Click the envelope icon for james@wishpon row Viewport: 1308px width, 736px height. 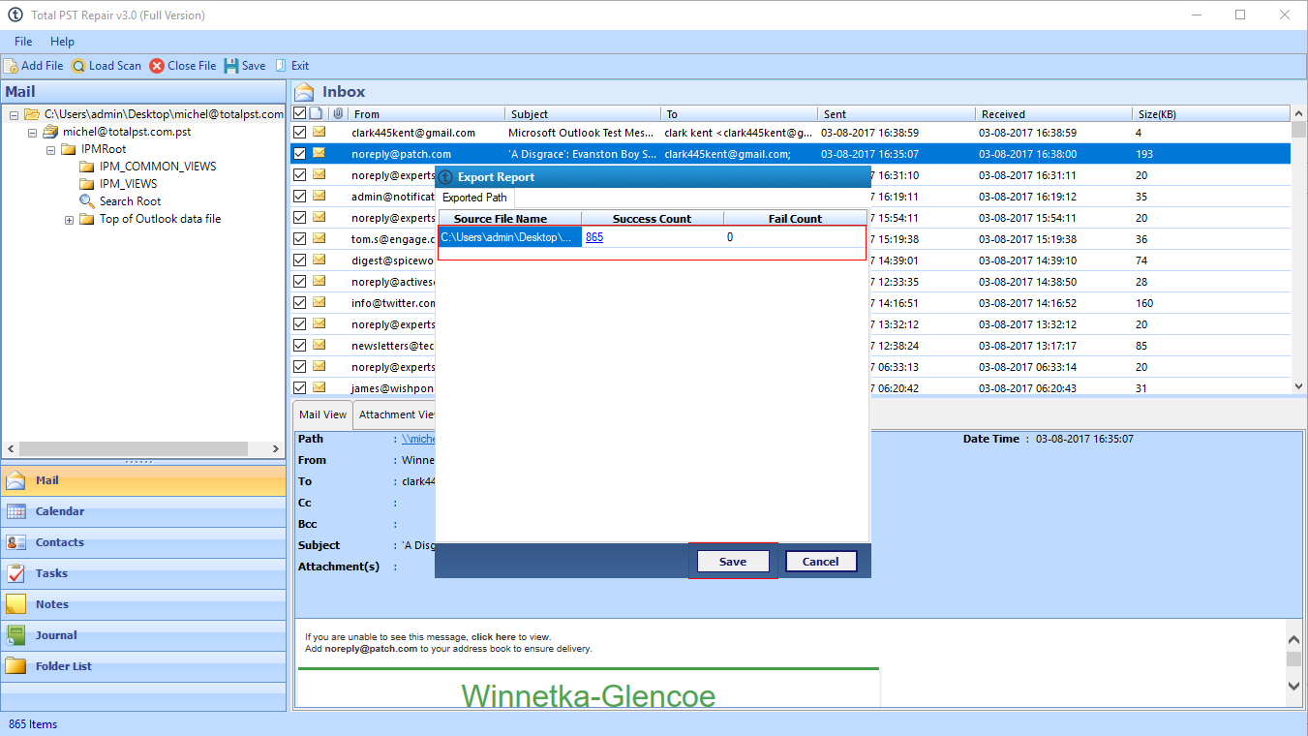click(x=319, y=388)
